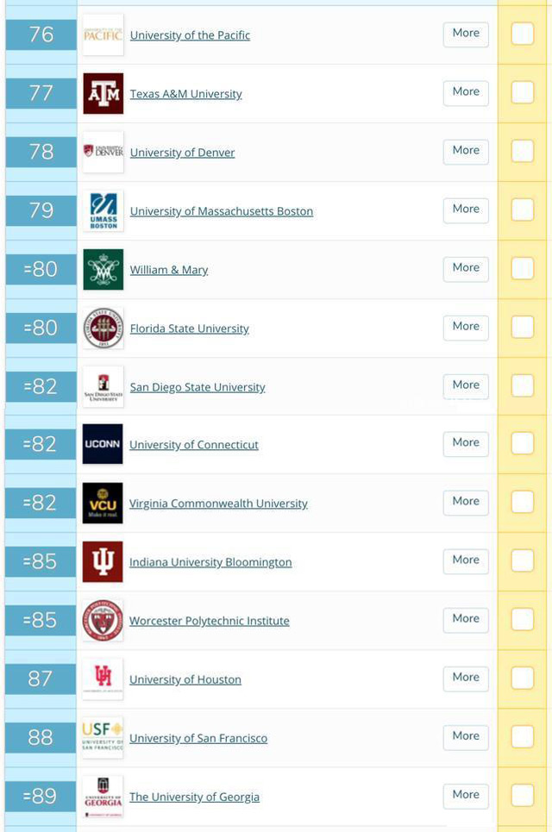Expand More for Texas A&M University
Viewport: 552px width, 832px height.
click(x=466, y=92)
